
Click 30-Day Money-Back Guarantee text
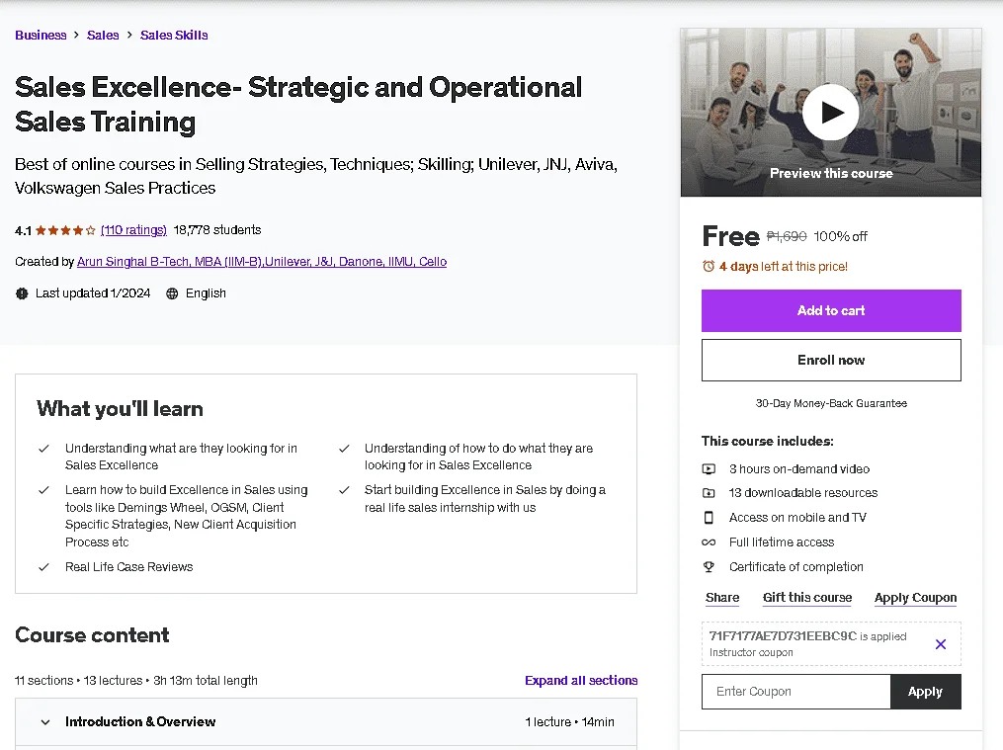831,403
